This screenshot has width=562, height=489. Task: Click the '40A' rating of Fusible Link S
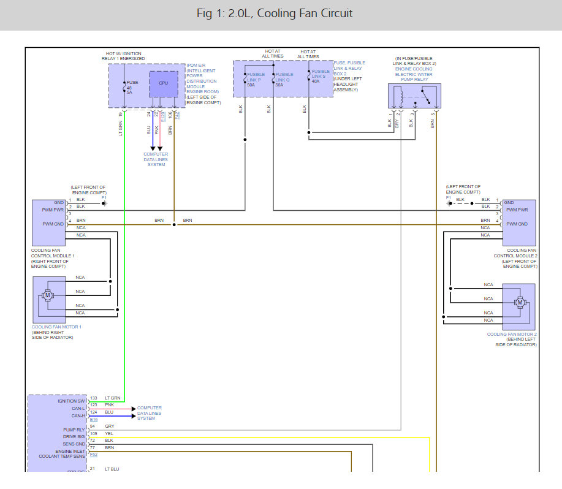316,81
